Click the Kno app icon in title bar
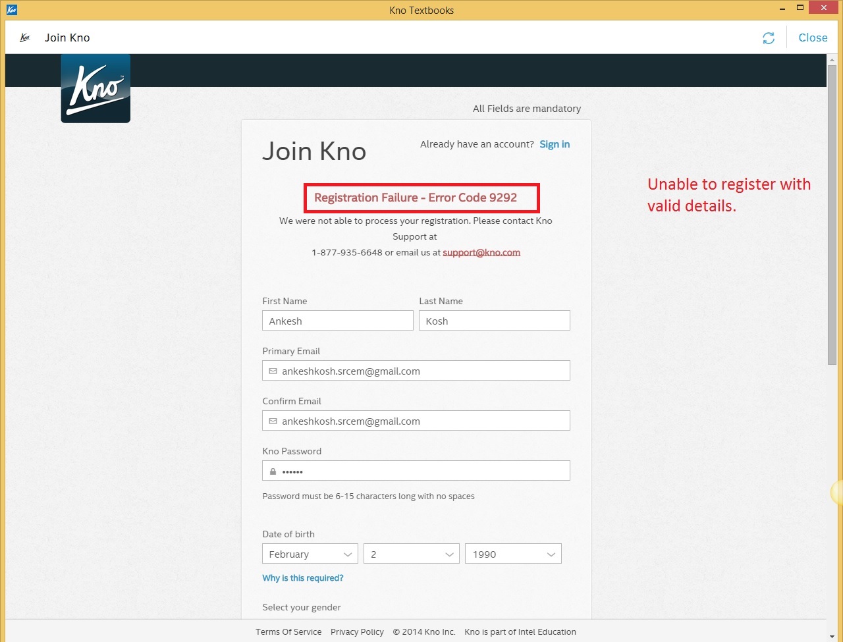843x642 pixels. coord(11,10)
